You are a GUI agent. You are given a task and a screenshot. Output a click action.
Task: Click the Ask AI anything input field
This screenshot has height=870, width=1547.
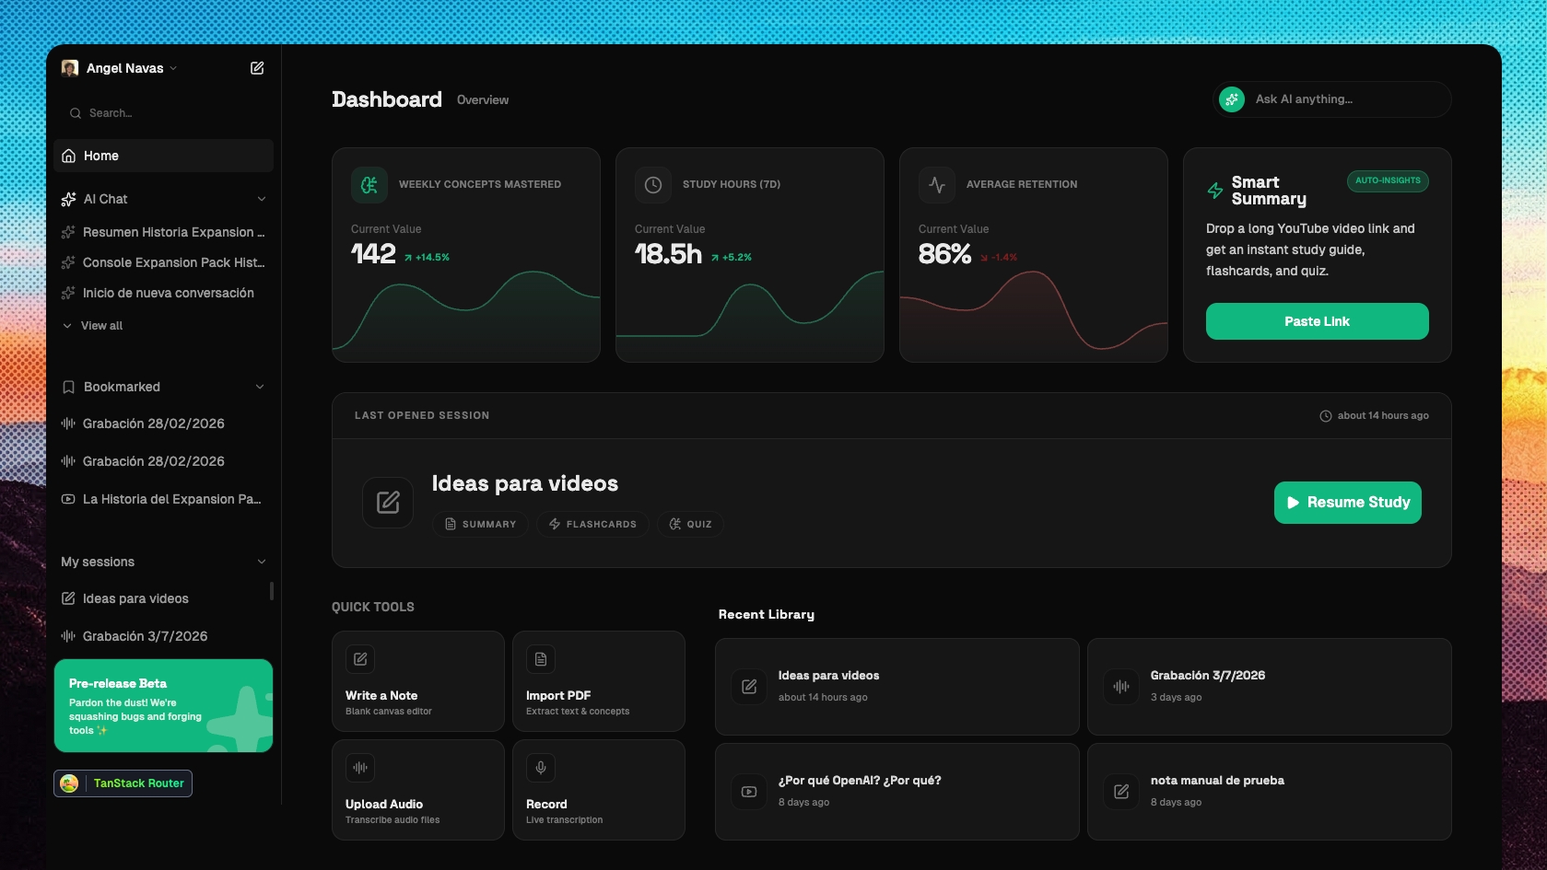[1327, 99]
